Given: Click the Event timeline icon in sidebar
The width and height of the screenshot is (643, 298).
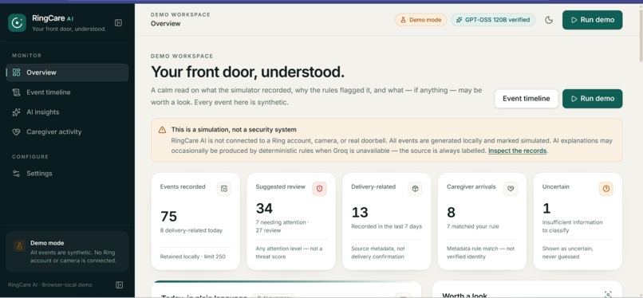Looking at the screenshot, I should (x=17, y=92).
